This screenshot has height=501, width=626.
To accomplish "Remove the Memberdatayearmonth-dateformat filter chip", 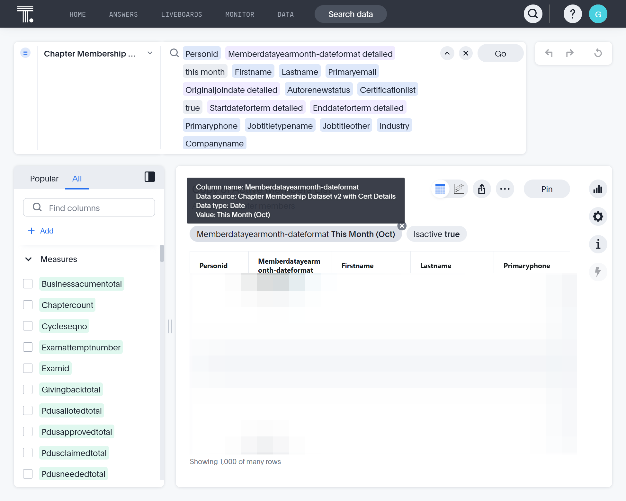I will click(x=402, y=226).
